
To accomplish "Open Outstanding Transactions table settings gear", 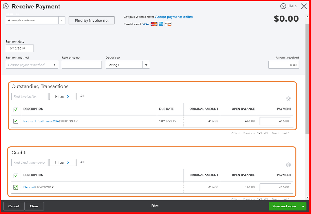I will pos(288,98).
